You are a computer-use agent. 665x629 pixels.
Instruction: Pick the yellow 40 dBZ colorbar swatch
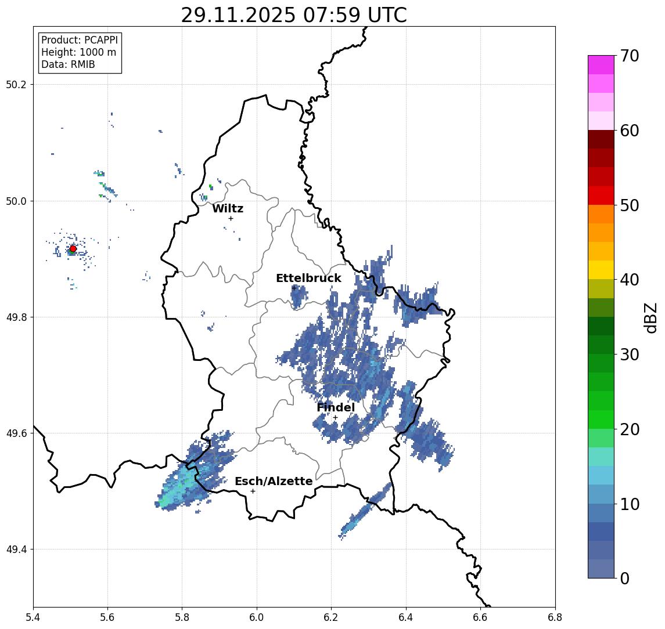point(601,270)
